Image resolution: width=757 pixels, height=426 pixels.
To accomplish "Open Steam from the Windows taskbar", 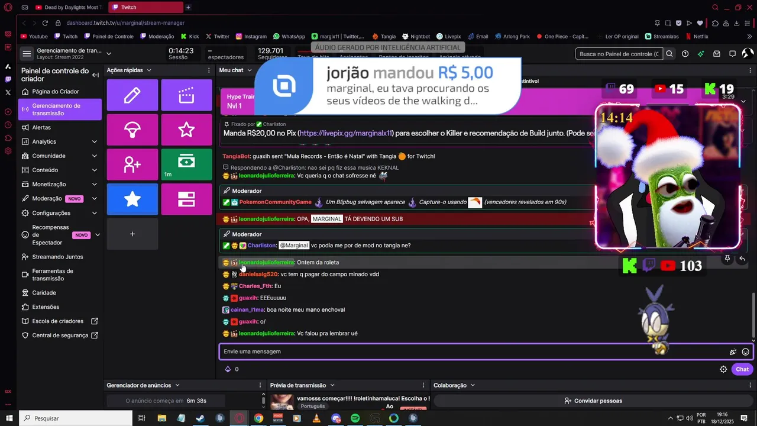I will coord(200,418).
